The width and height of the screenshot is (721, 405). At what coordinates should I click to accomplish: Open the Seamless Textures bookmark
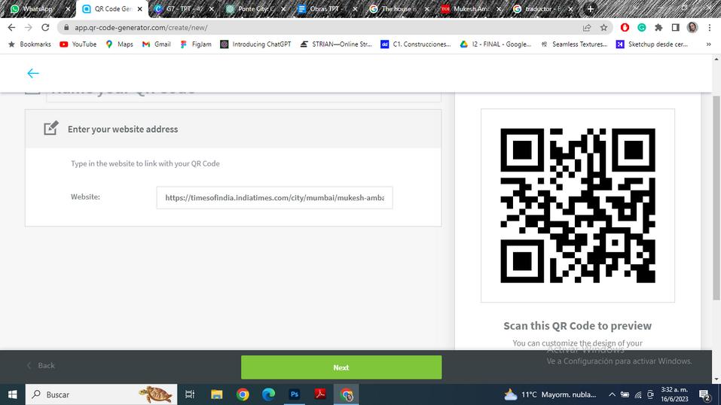pos(574,44)
